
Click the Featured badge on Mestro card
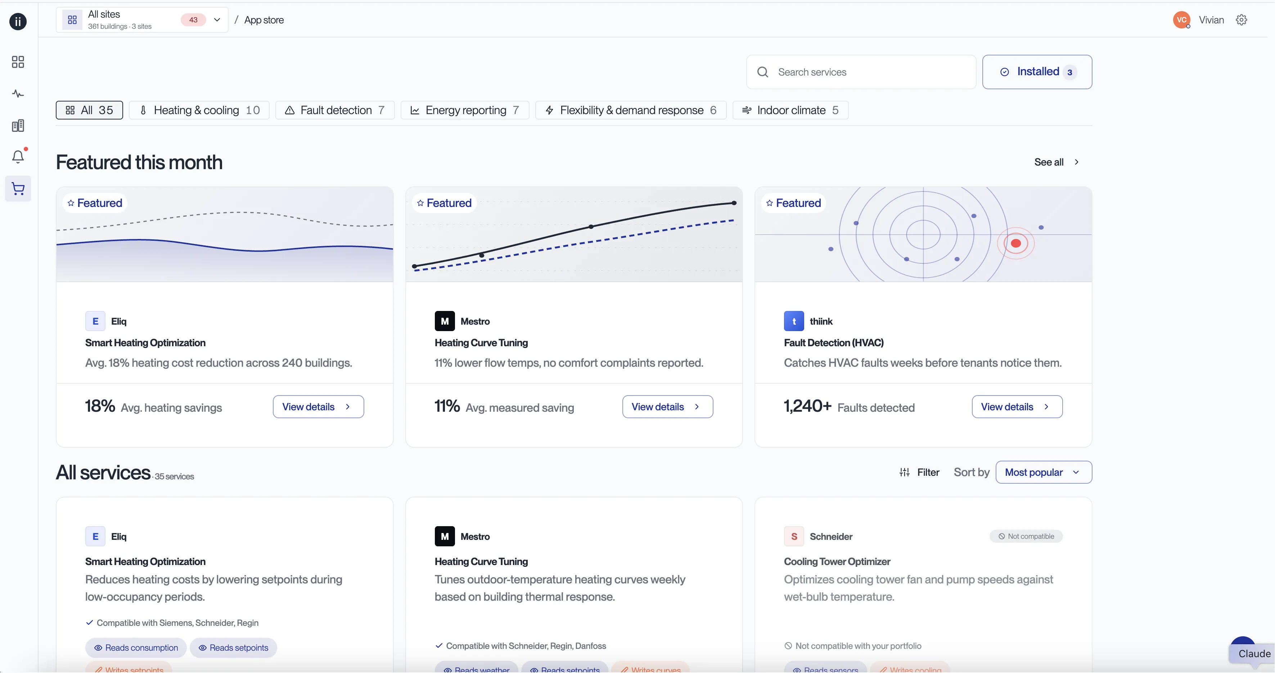pos(444,203)
